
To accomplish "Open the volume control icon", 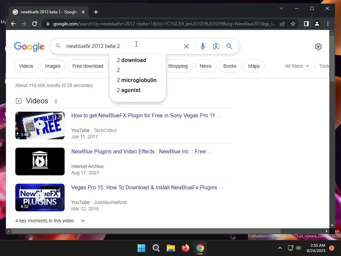I will pyautogui.click(x=298, y=248).
